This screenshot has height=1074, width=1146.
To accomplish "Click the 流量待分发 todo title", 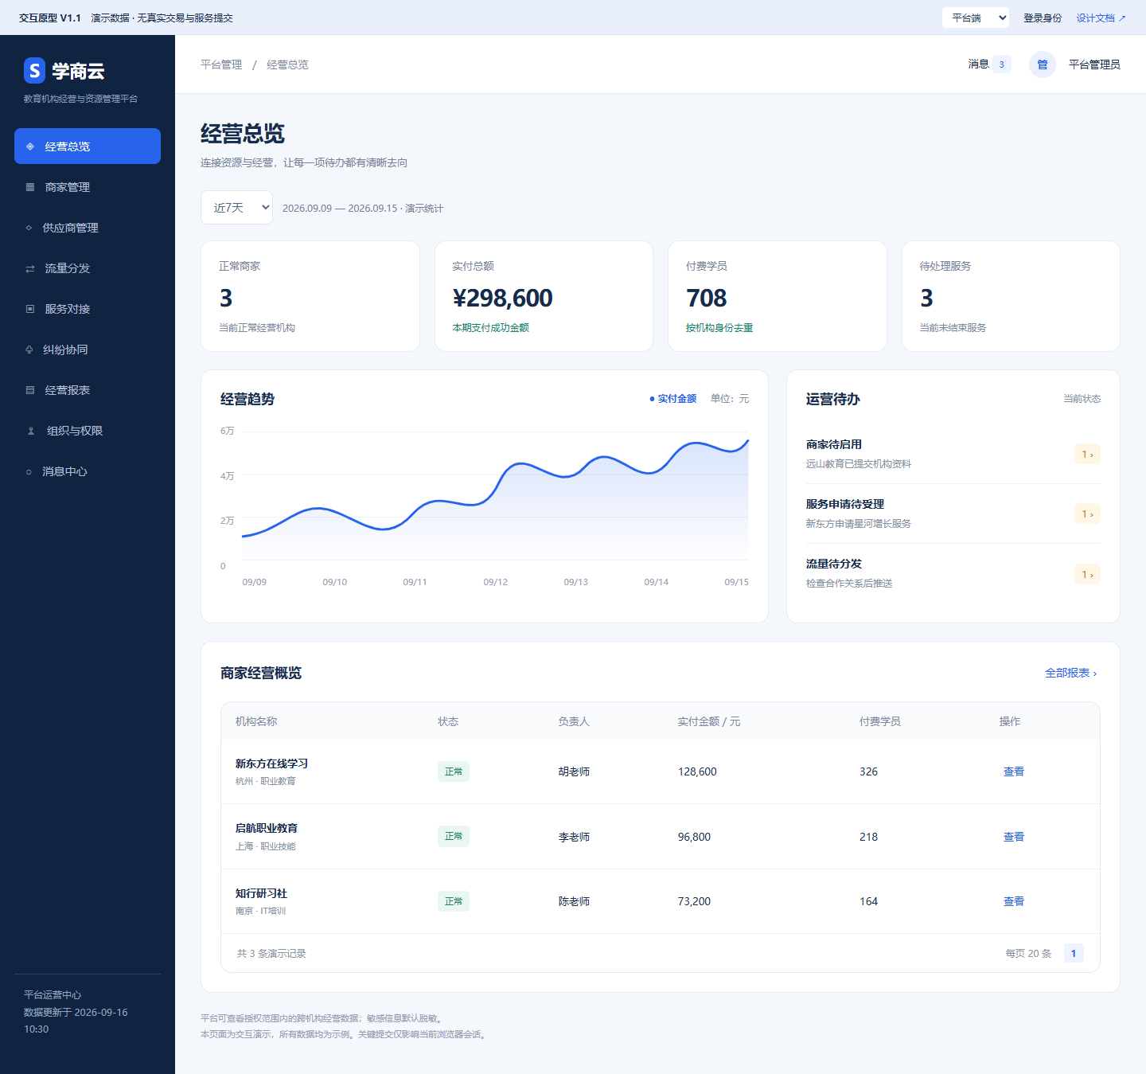I will tap(834, 564).
